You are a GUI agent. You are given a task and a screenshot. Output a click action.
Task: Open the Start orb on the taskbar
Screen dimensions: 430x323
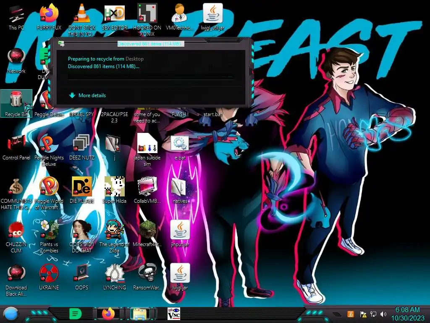[11, 314]
